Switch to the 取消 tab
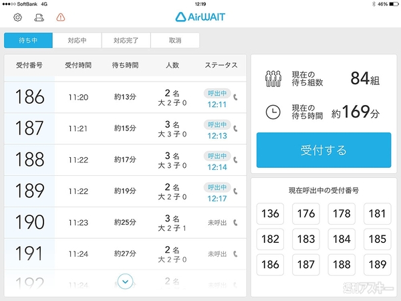The image size is (401, 301). [175, 40]
